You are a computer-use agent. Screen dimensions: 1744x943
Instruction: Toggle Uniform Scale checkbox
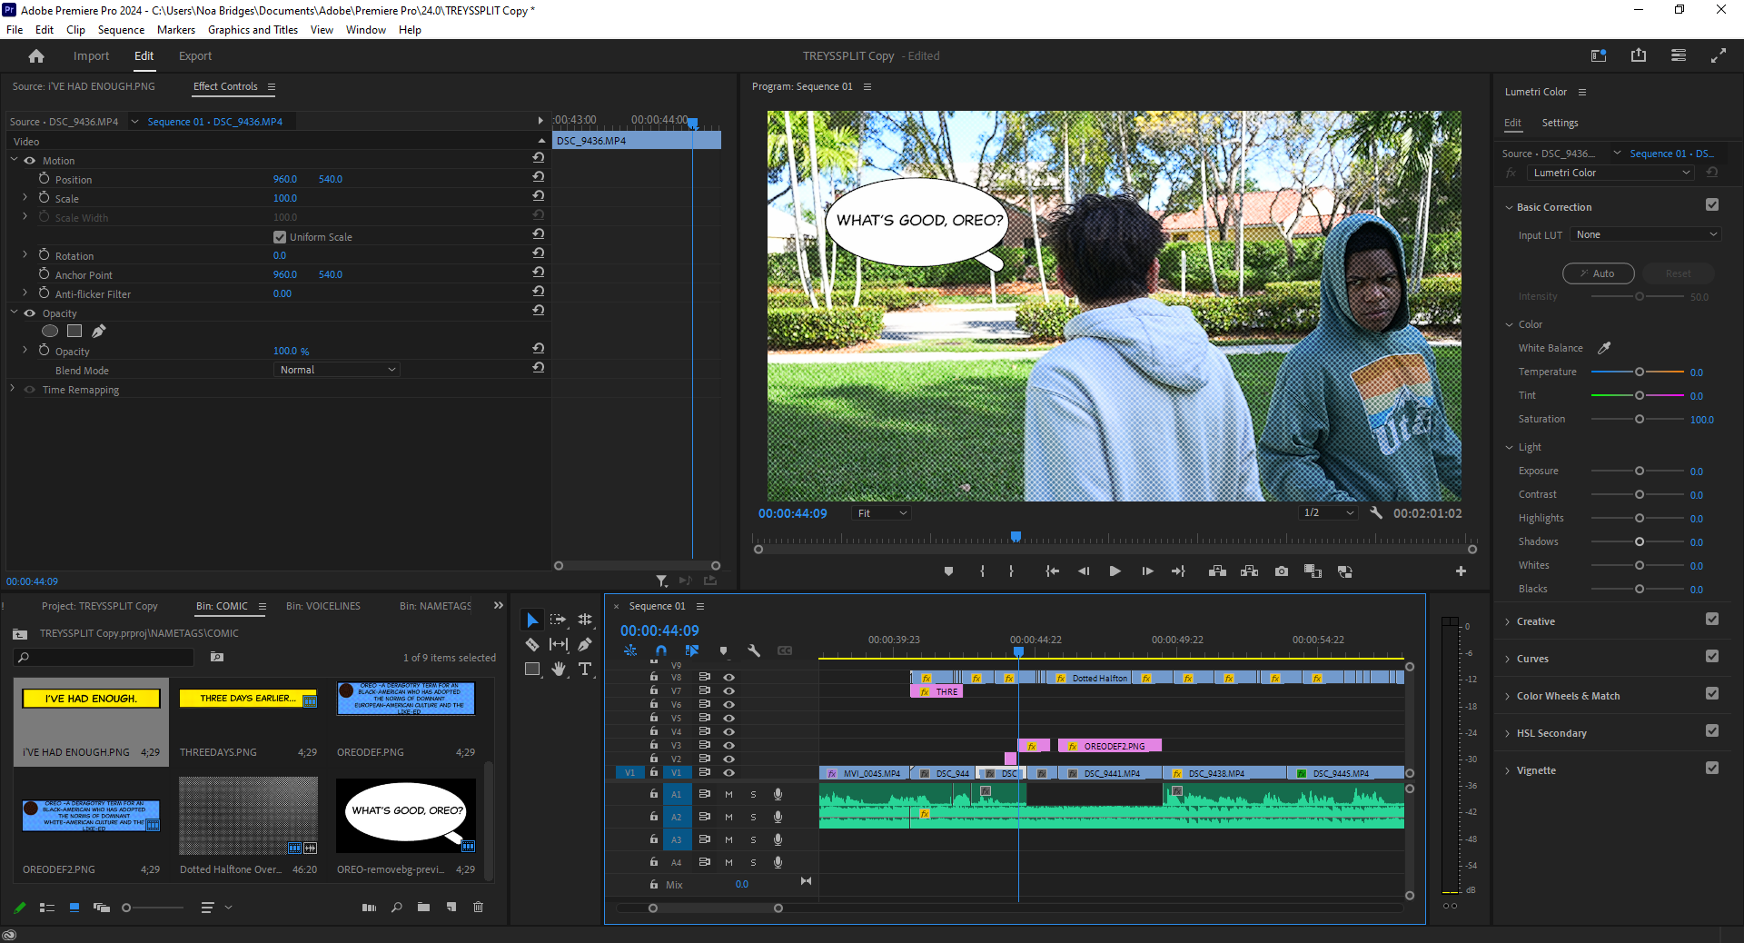280,237
